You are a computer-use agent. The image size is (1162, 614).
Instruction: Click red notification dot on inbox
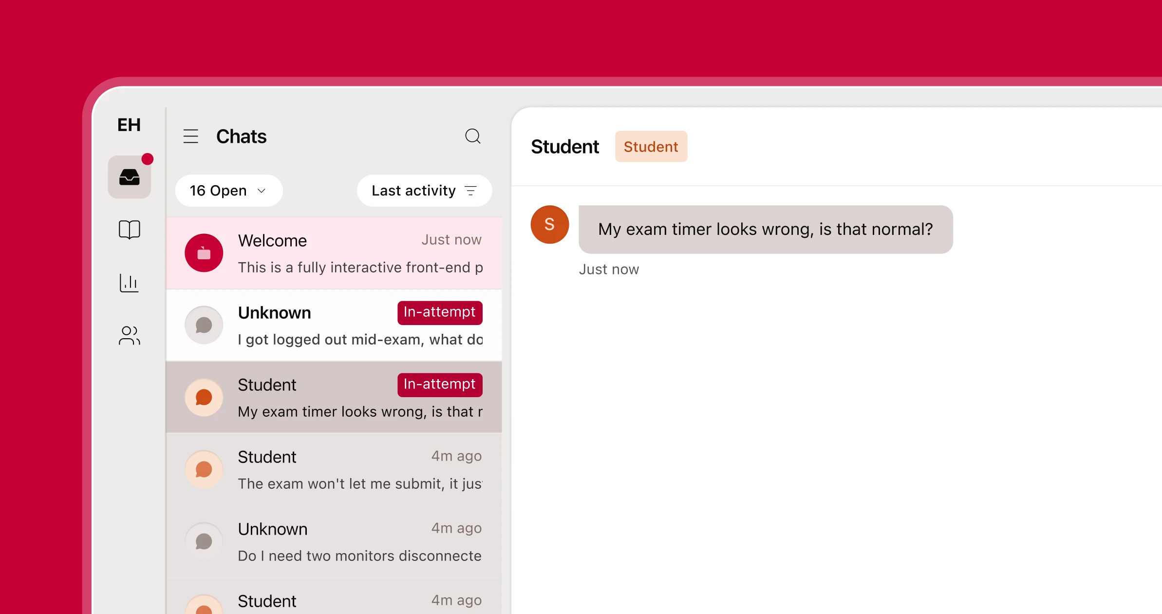pos(148,159)
